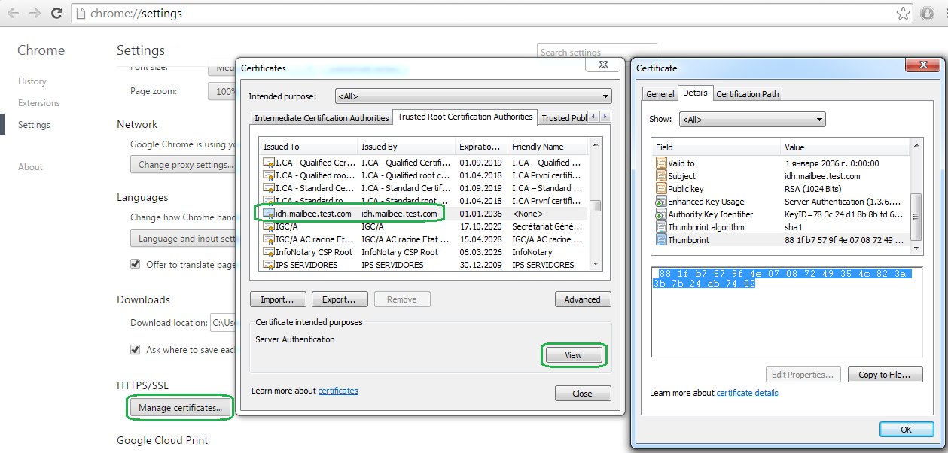Click the down arrow of the certificate list scrollbar
This screenshot has width=948, height=453.
point(596,264)
